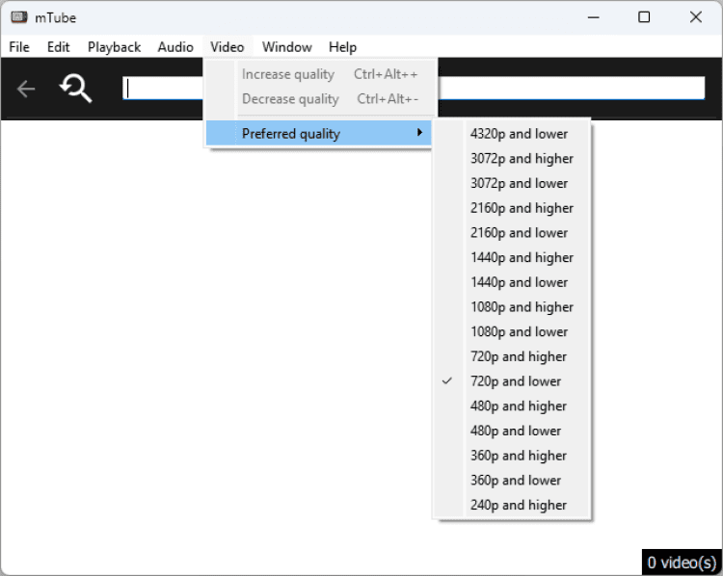Click the search refresh magnifier icon
The height and width of the screenshot is (576, 723).
point(75,89)
